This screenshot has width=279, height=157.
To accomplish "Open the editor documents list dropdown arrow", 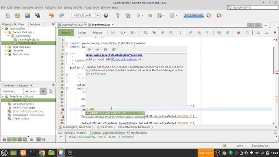I will tap(265, 25).
